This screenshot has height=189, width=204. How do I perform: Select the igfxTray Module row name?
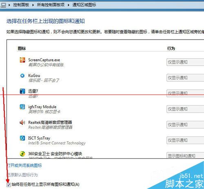42,107
